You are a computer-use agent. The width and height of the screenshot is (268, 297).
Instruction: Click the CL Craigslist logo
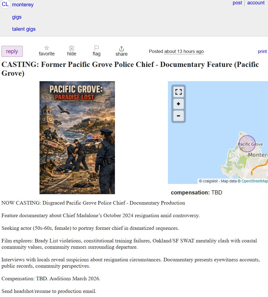point(5,4)
